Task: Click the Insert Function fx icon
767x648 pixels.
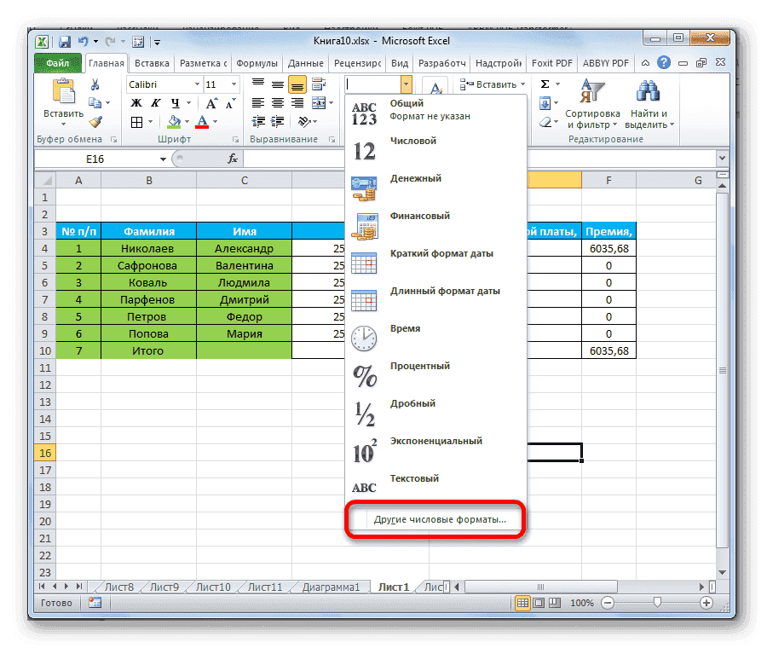Action: click(234, 158)
